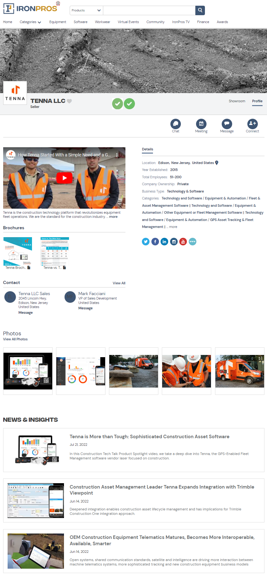The width and height of the screenshot is (267, 575).
Task: Click document icon beside Tenna Broch...
Action: pos(29,268)
